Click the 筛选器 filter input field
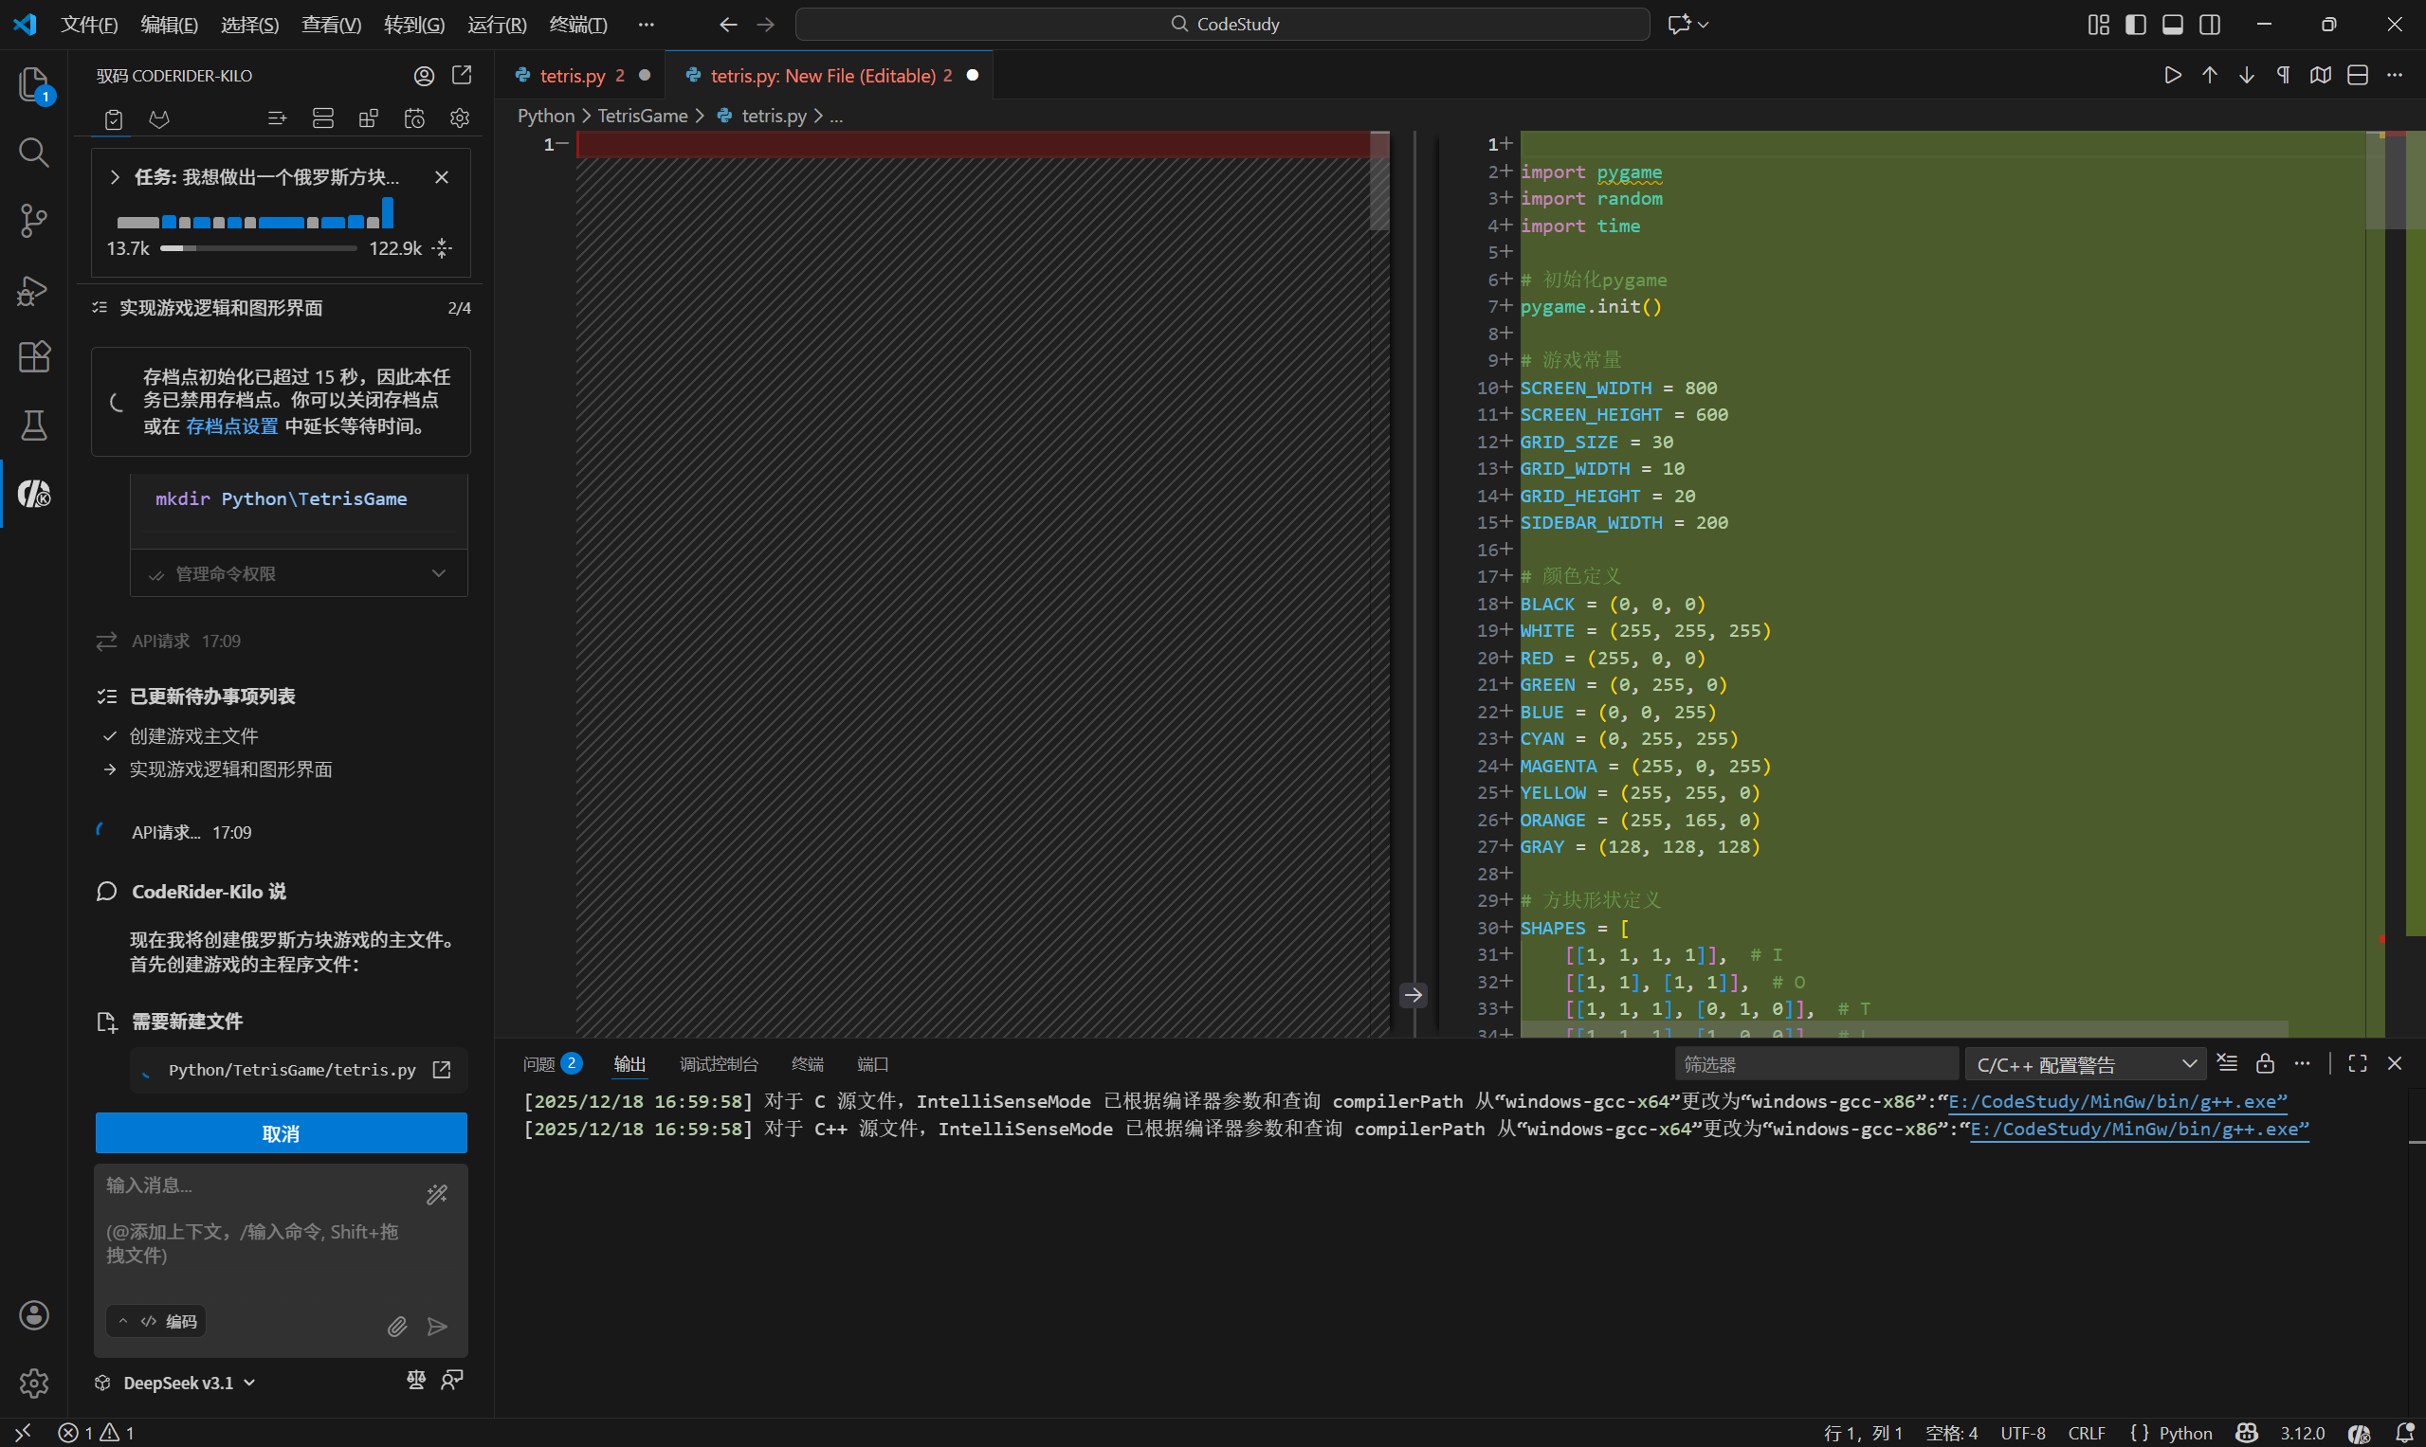2426x1447 pixels. (1815, 1065)
